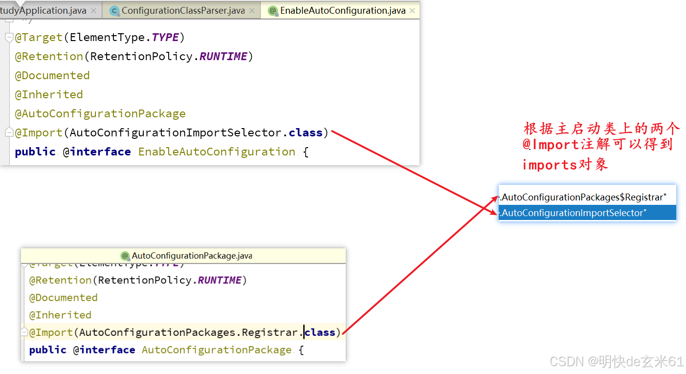
Task: Collapse the fold marker beside @Target(ElementType.TYPE)
Action: coord(9,38)
